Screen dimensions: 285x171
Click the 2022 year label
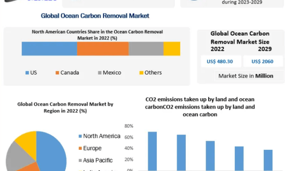pos(217,49)
